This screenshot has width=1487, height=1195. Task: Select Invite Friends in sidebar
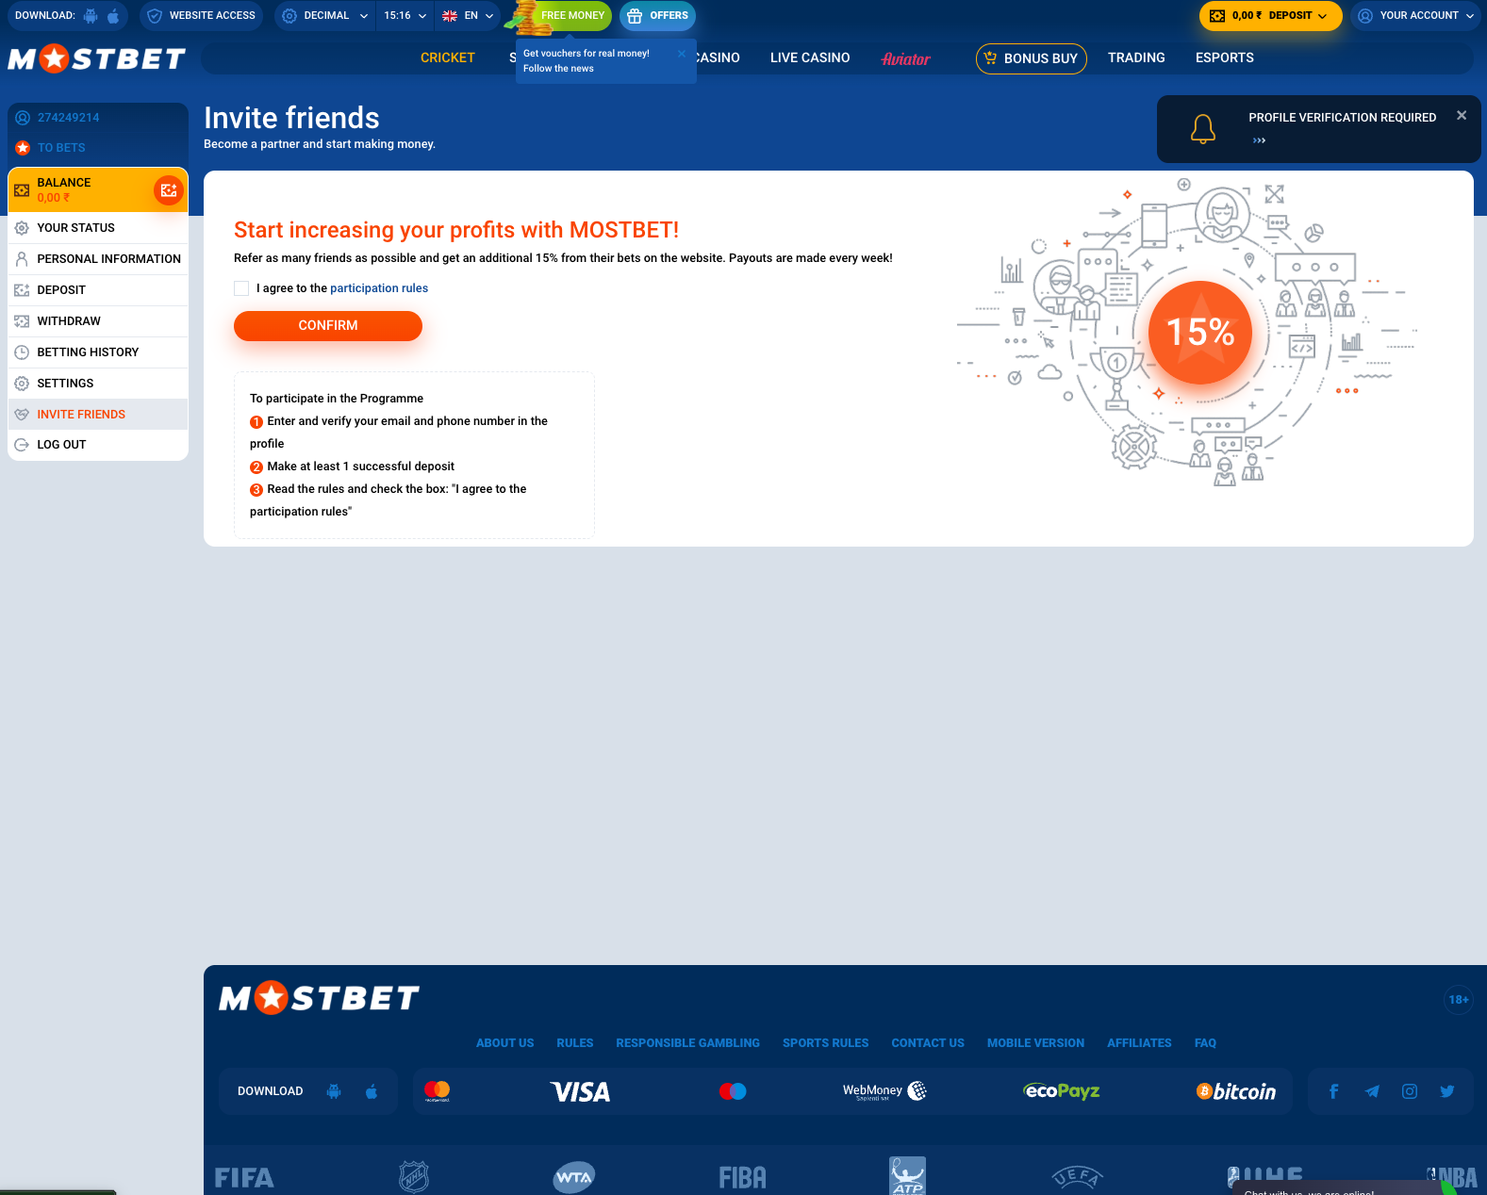coord(98,415)
